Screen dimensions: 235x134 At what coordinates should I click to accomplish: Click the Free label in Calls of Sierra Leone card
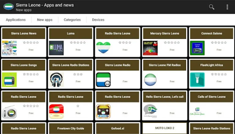click(219, 113)
